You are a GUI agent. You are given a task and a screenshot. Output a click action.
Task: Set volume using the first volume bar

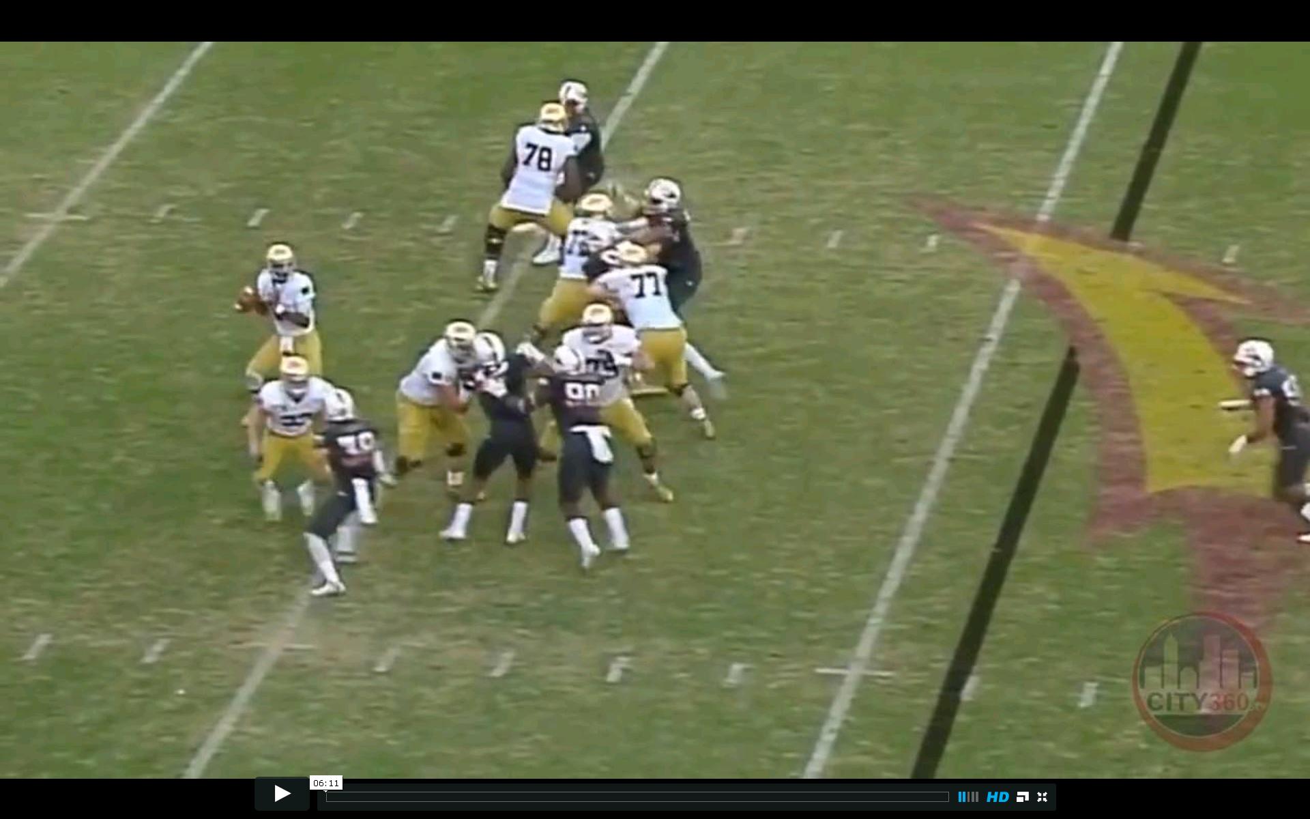click(960, 796)
